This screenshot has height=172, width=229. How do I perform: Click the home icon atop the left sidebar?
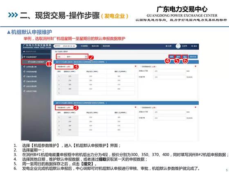[24, 52]
